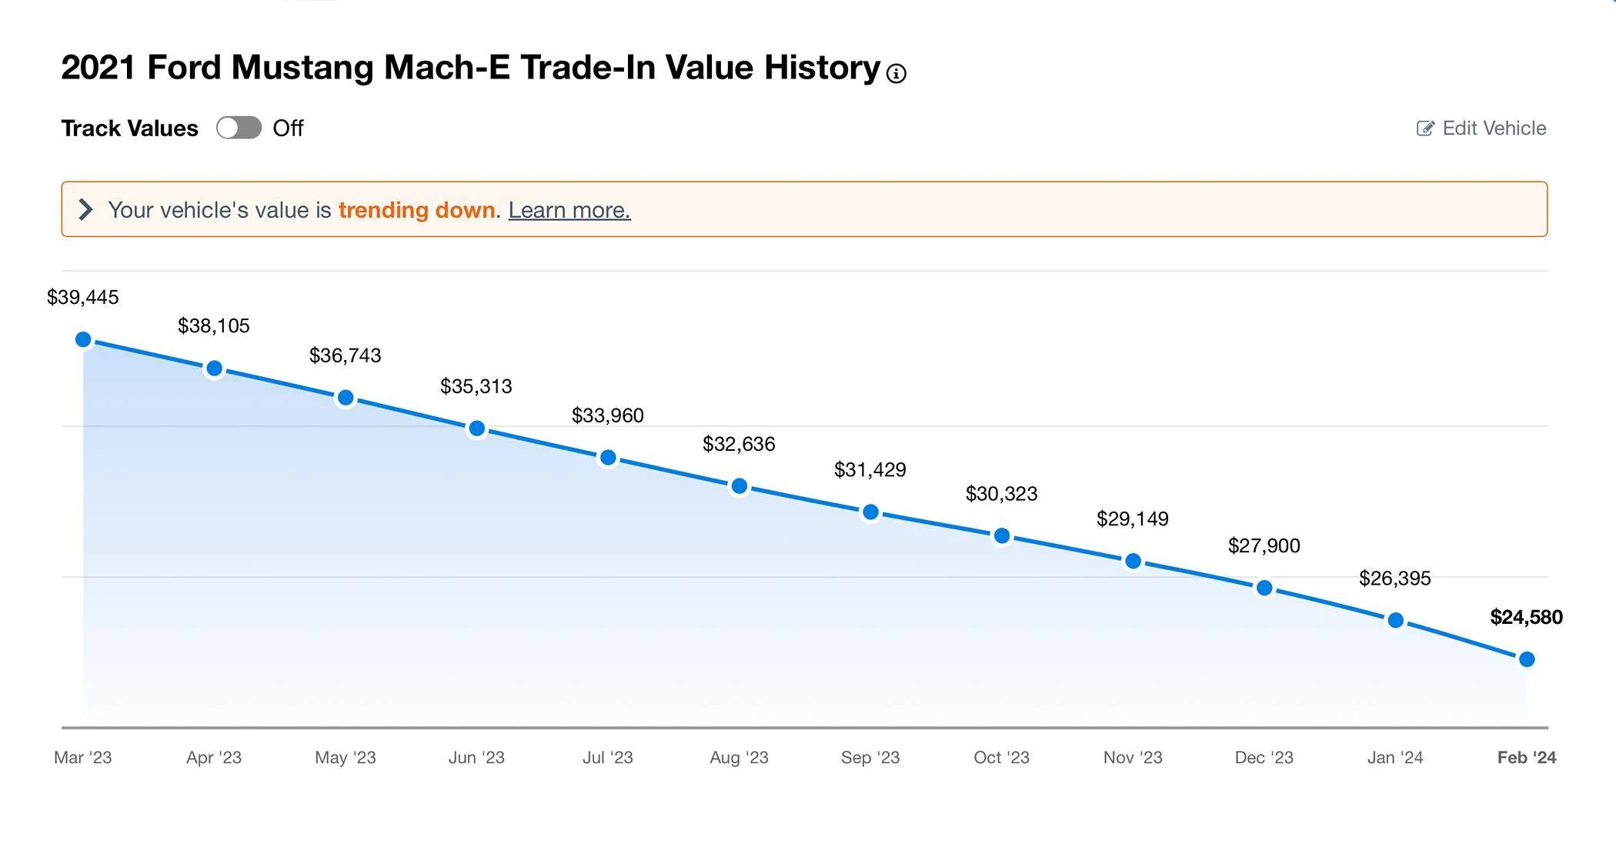Viewport: 1616px width, 857px height.
Task: Click the Off label next to toggle
Action: click(x=289, y=128)
